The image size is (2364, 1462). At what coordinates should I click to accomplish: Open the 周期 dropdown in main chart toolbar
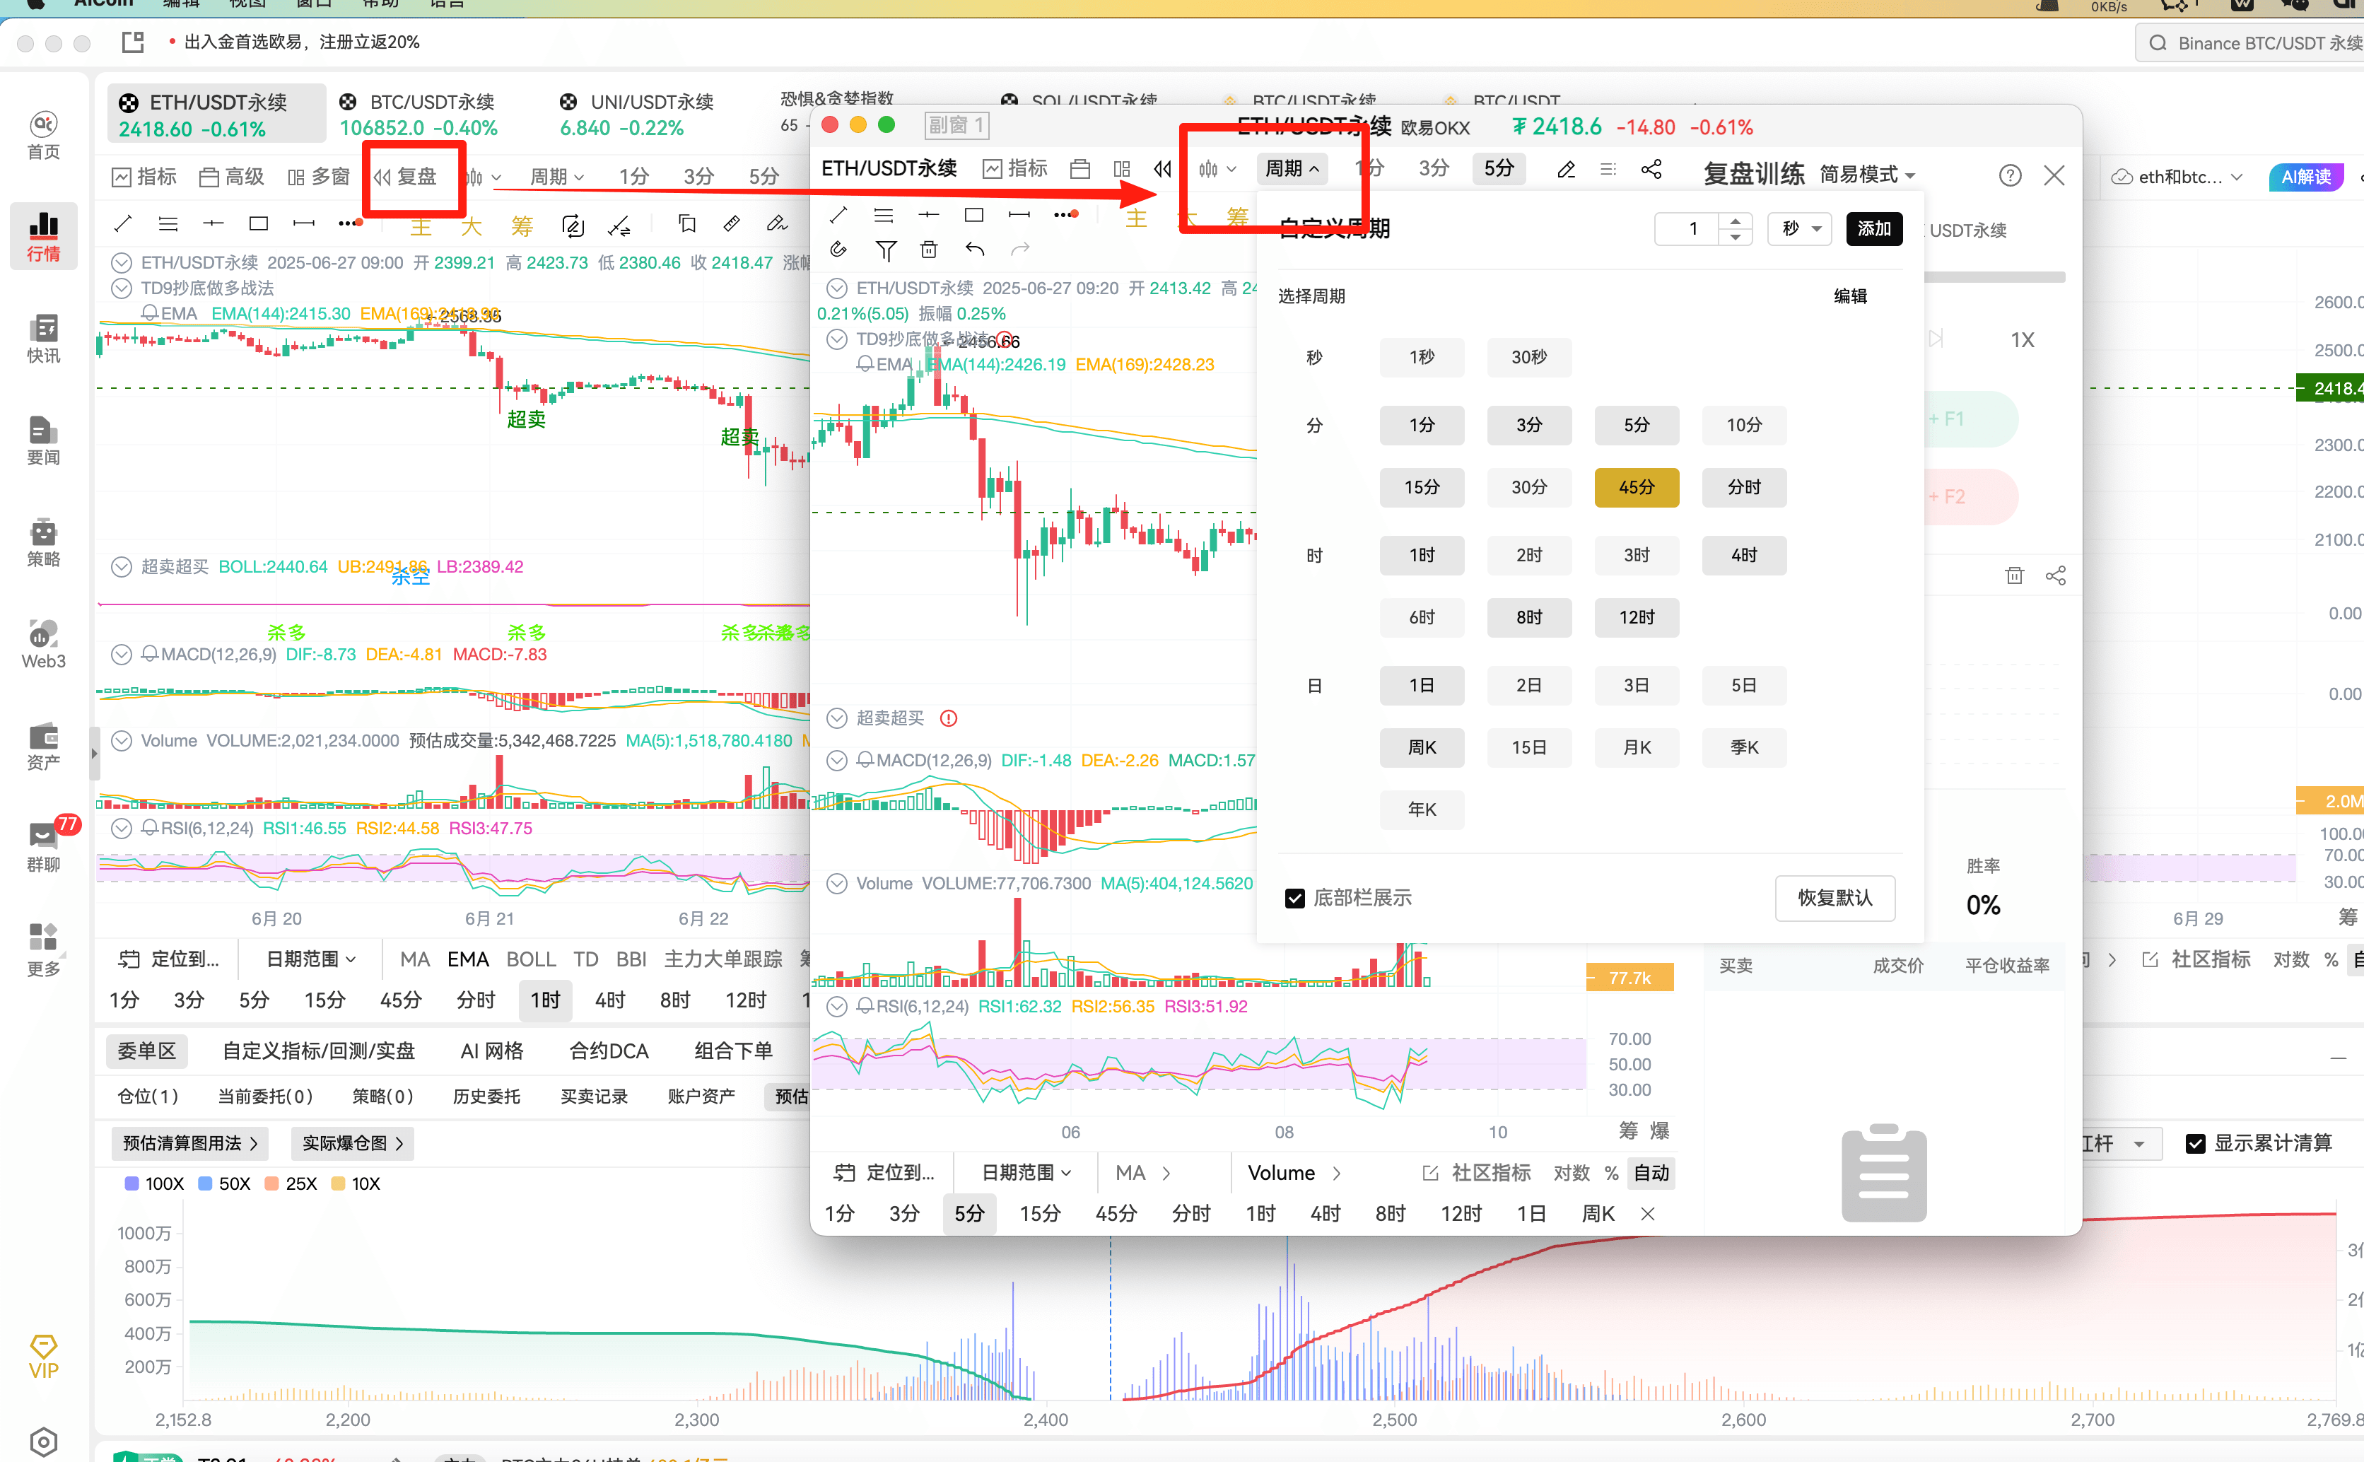[x=557, y=176]
